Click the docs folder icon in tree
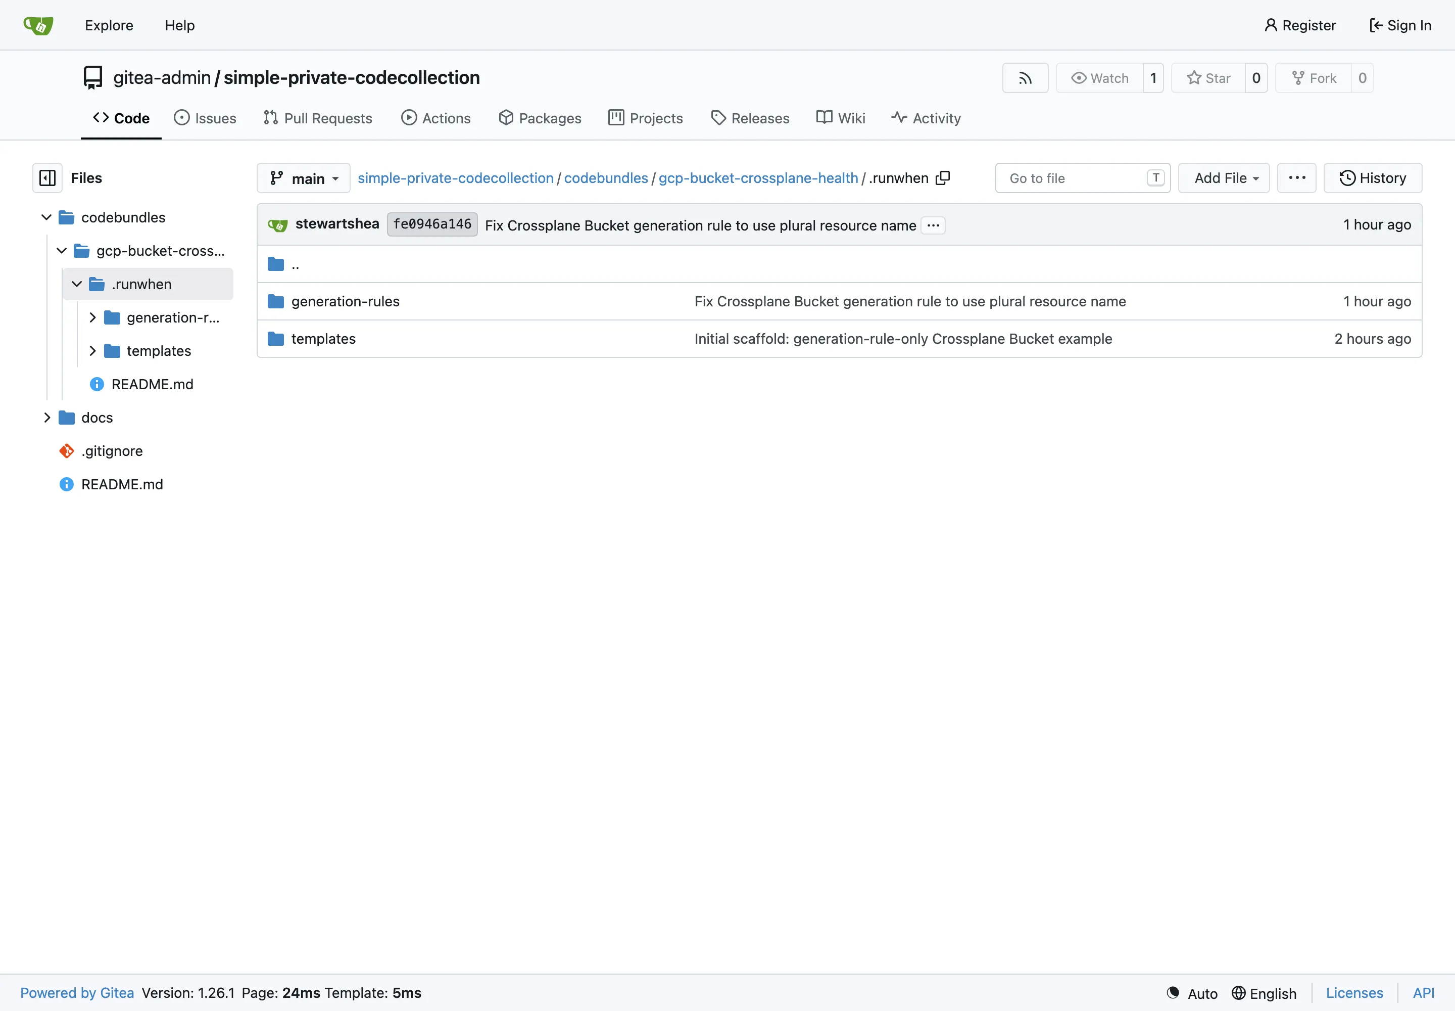This screenshot has width=1455, height=1011. (67, 418)
